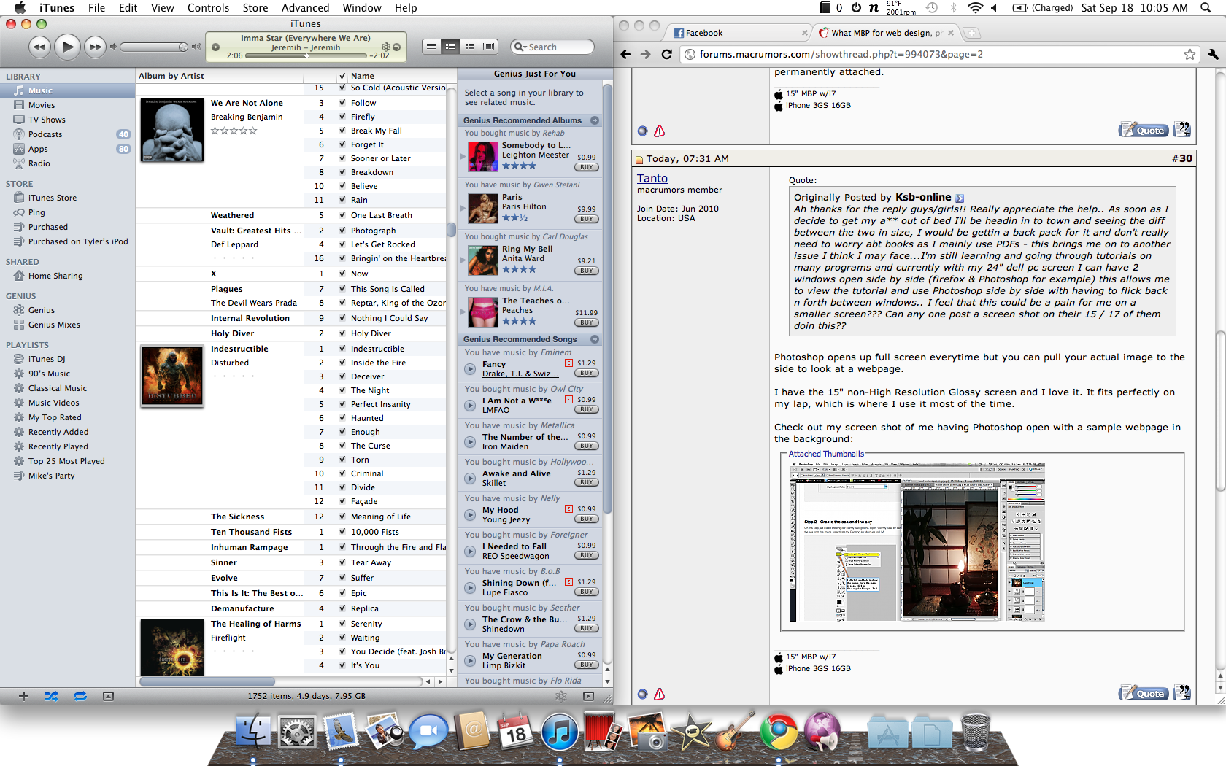Viewport: 1226px width, 766px height.
Task: Uncheck the song Break My Fall
Action: [x=342, y=131]
